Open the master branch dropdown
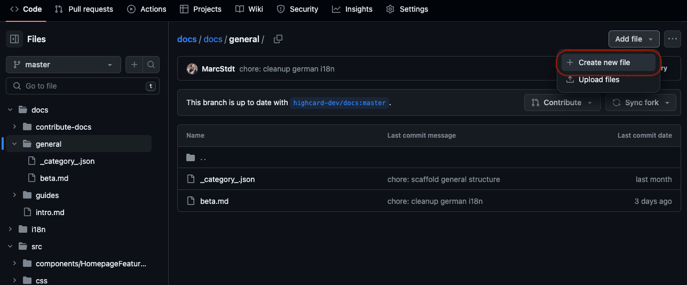The height and width of the screenshot is (285, 687). tap(64, 65)
